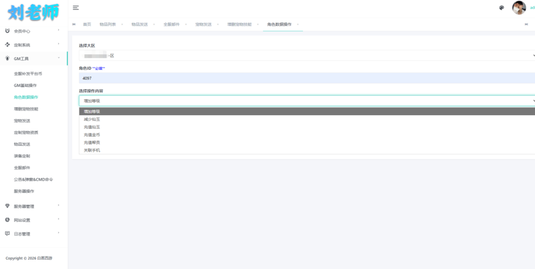Open 服务器操作 in the sidebar
Screen dimensions: 535x269
[x=24, y=191]
